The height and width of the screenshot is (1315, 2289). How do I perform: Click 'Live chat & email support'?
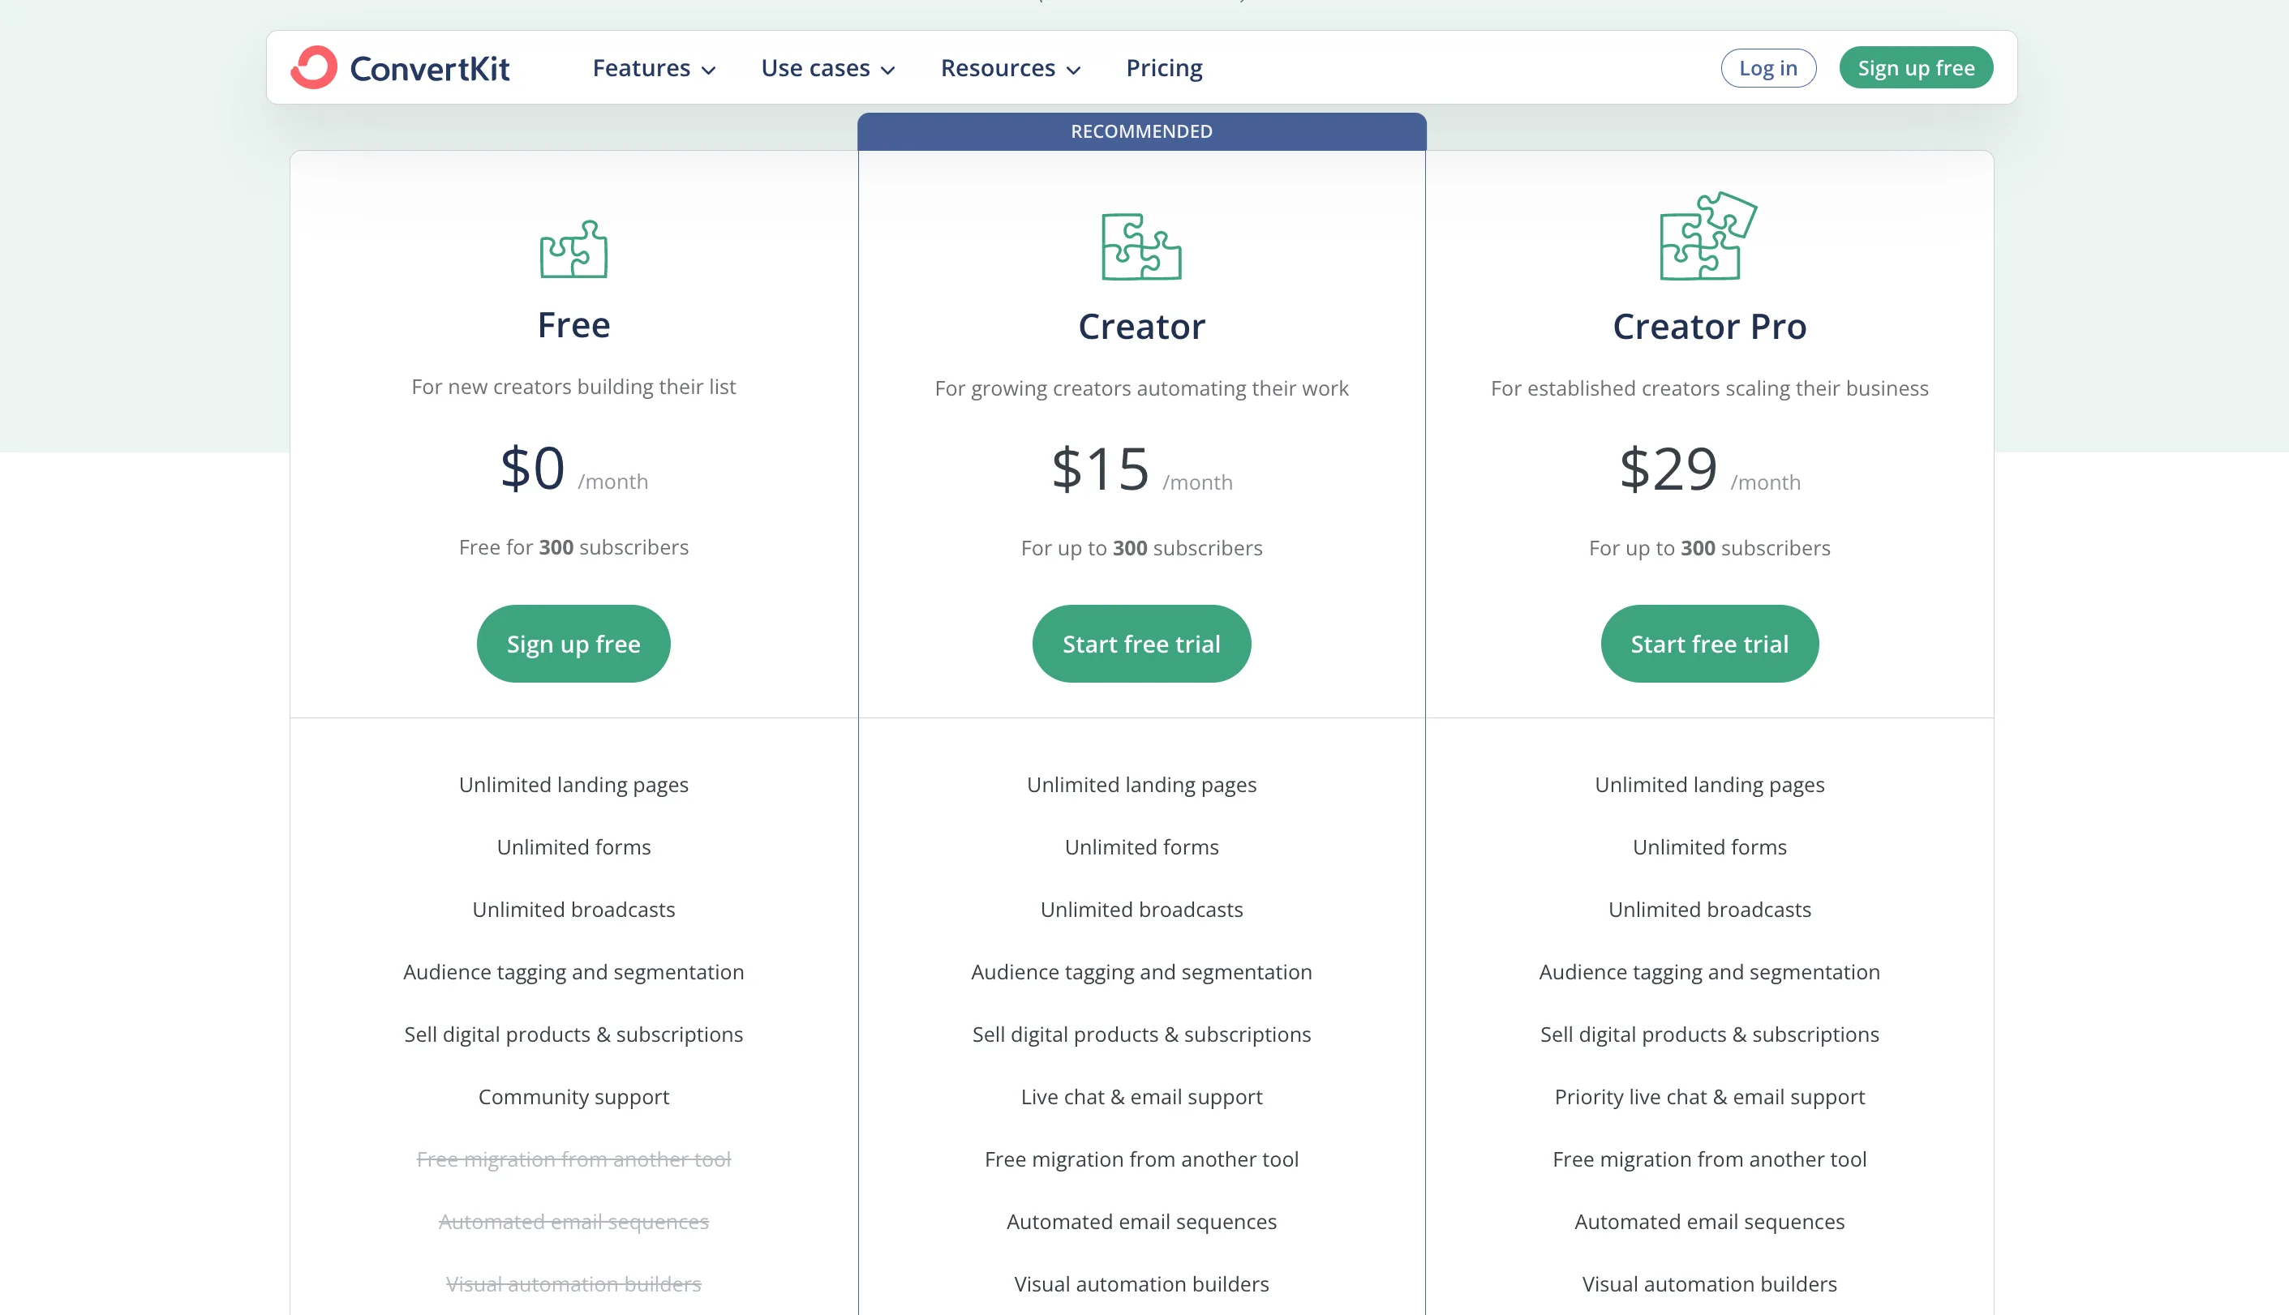(x=1141, y=1098)
